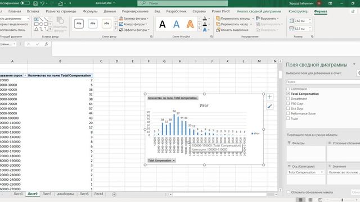The height and width of the screenshot is (202, 360).
Task: Expand the WordArt styles gallery
Action: [x=199, y=29]
